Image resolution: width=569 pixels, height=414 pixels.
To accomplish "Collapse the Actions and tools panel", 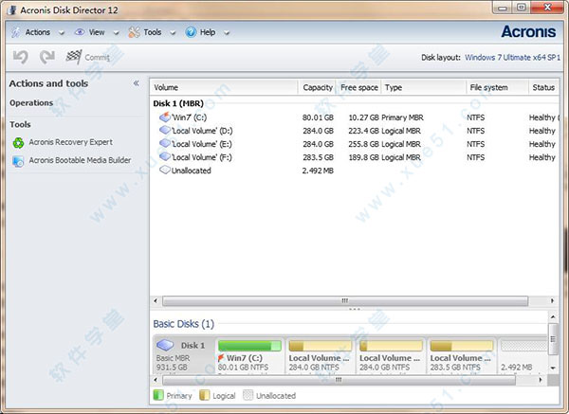I will point(136,83).
